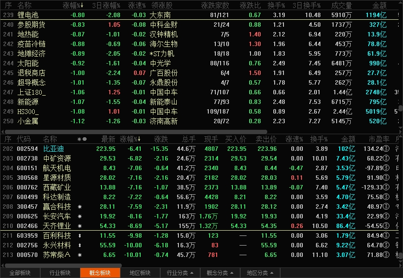Select the 参股期货 sector name
This screenshot has height=278, width=403.
[x=31, y=25]
